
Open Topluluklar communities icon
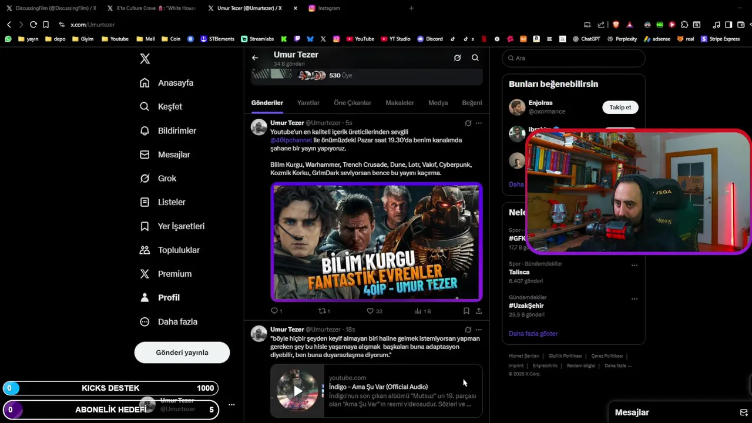click(145, 250)
